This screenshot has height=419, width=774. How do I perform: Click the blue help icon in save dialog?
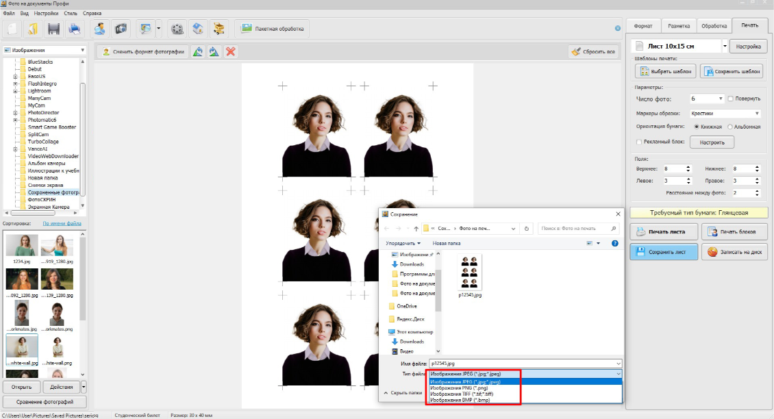615,243
